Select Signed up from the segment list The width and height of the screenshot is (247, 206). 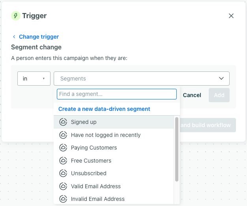click(84, 122)
